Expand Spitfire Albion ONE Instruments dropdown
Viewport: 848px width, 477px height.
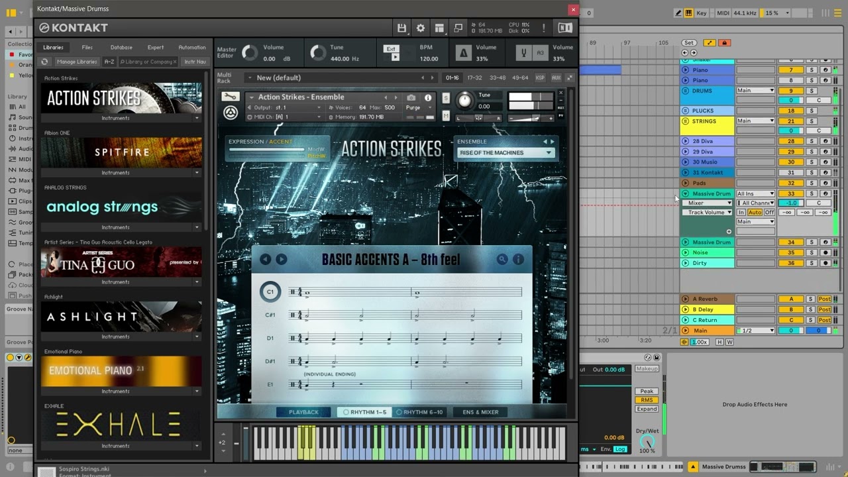coord(197,172)
